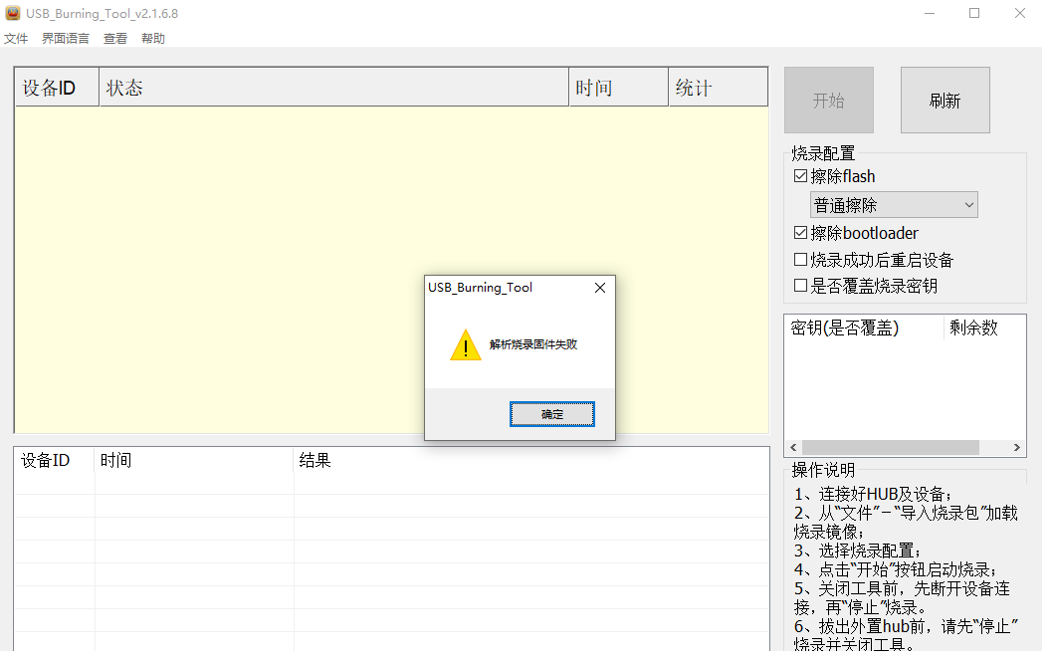Click the top table 时间 header
Image resolution: width=1051 pixels, height=661 pixels.
pos(619,88)
